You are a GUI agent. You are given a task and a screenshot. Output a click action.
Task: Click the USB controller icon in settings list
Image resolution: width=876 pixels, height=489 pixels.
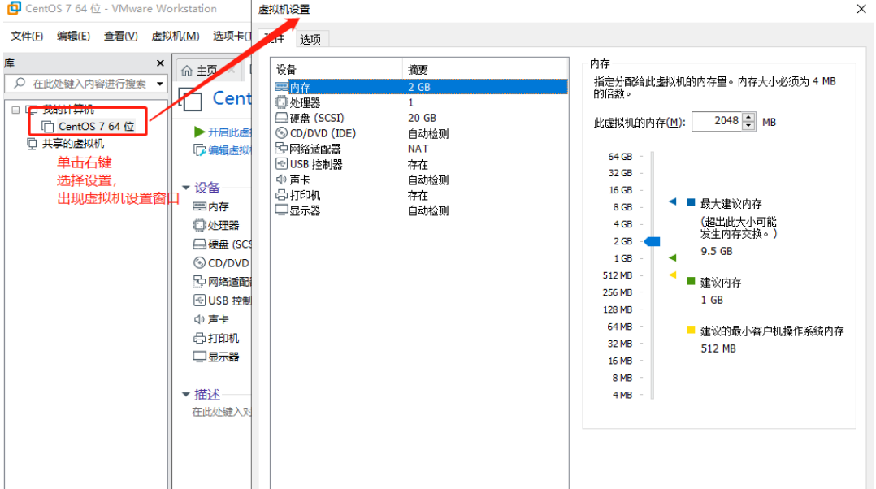281,164
